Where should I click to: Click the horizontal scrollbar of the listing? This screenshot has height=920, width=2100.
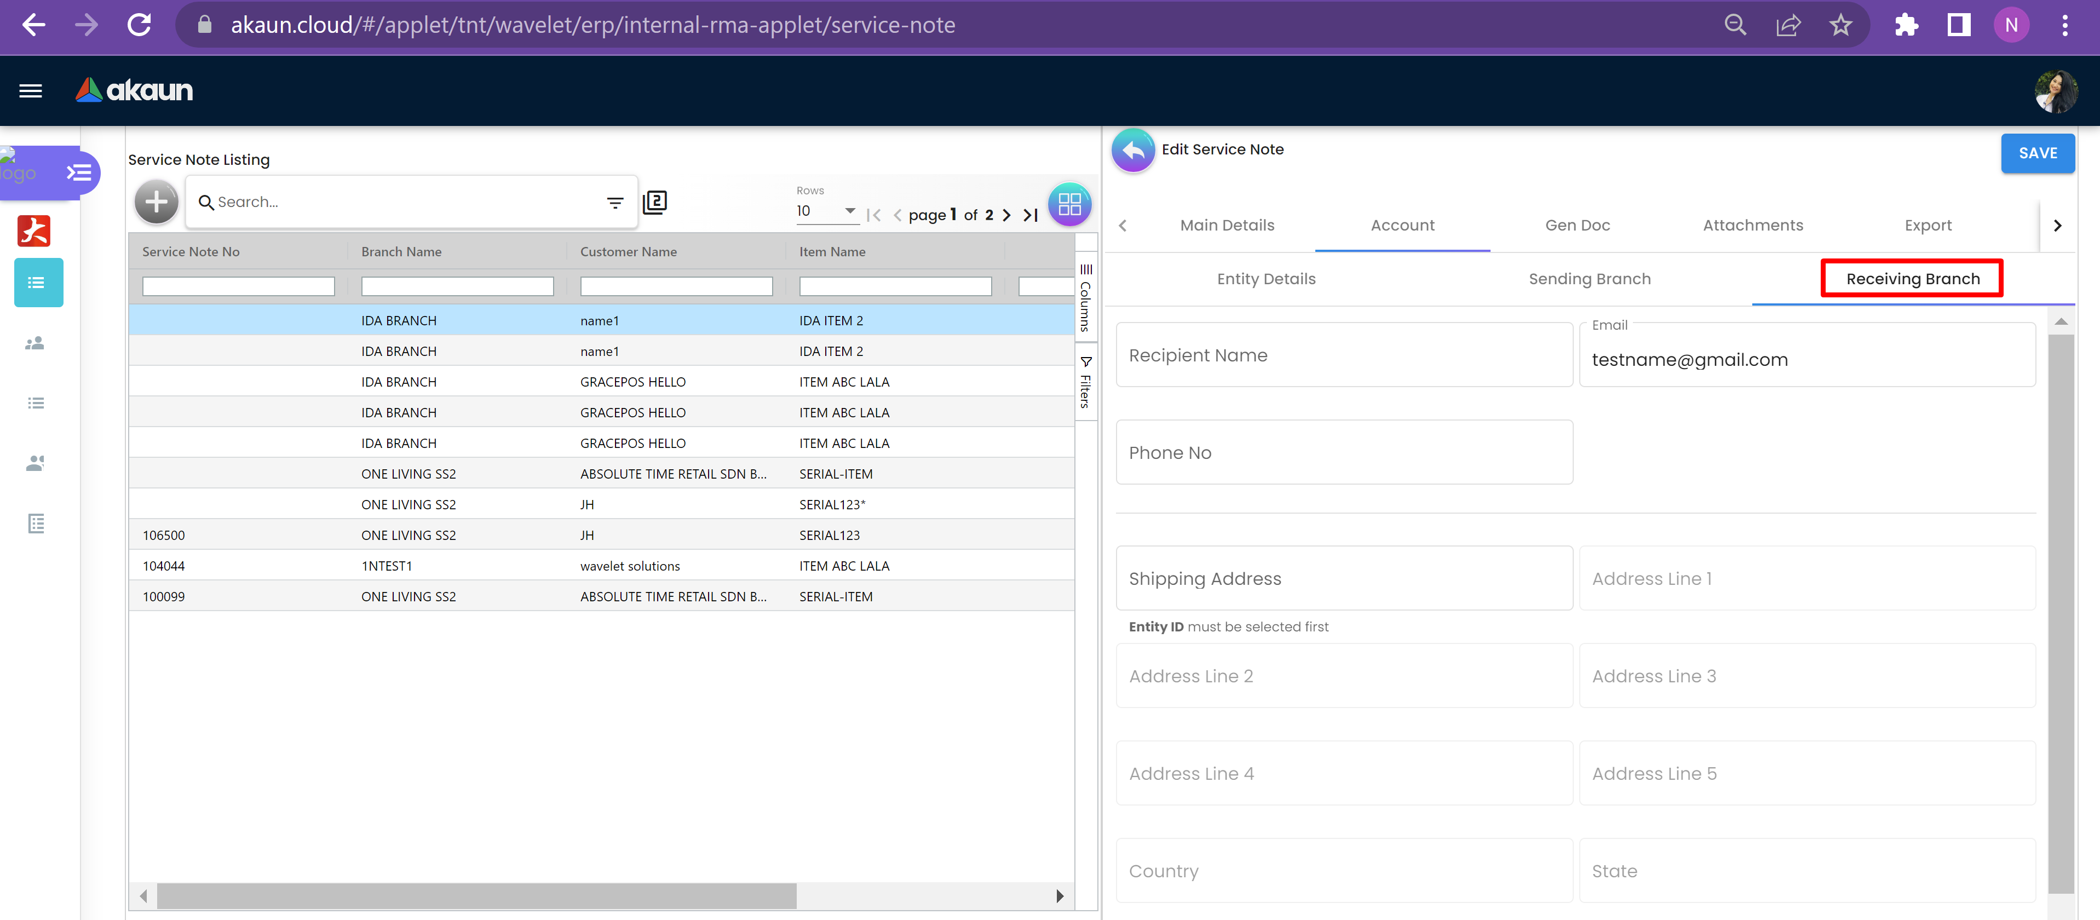(476, 895)
